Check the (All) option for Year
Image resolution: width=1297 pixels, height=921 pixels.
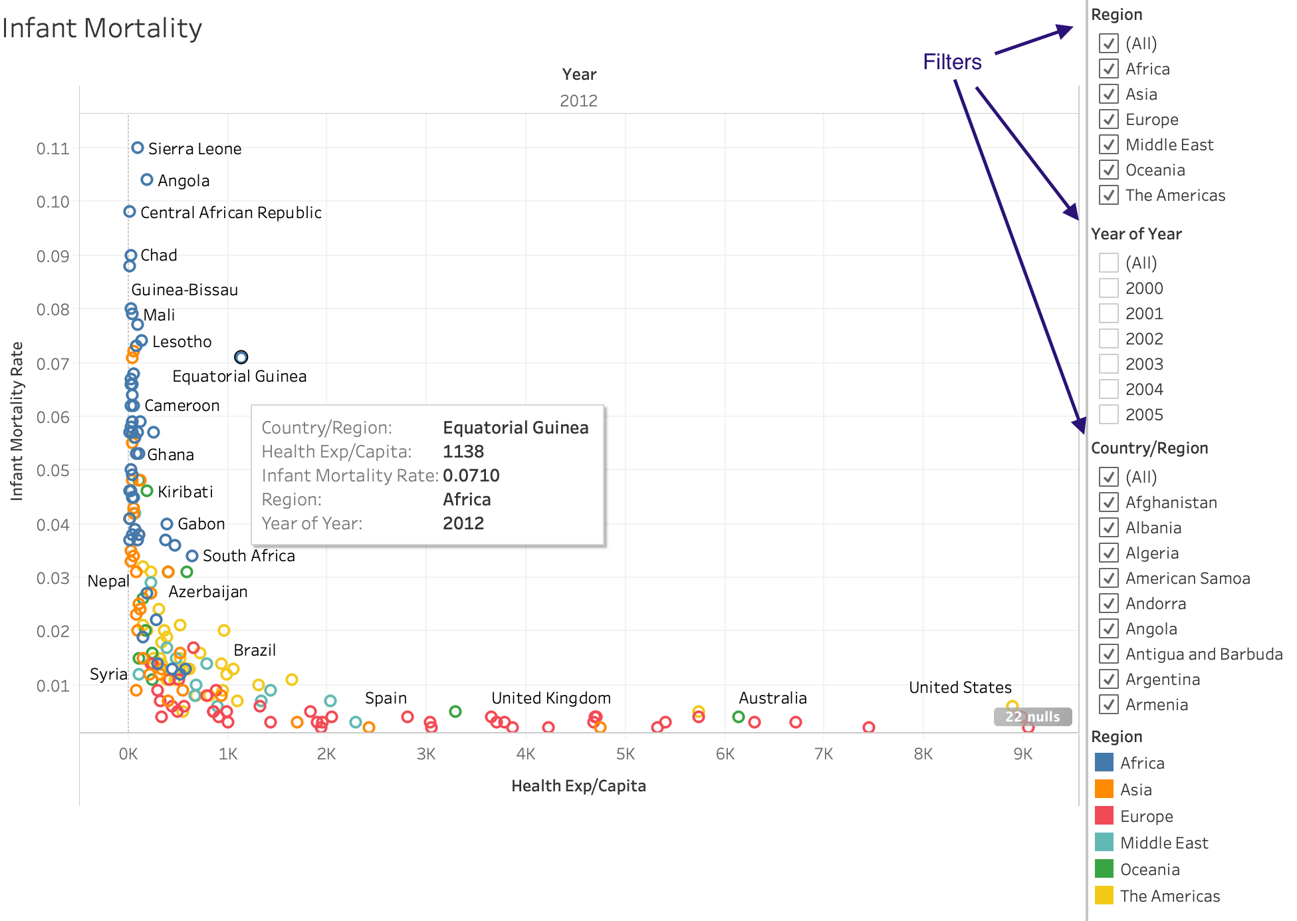point(1108,263)
